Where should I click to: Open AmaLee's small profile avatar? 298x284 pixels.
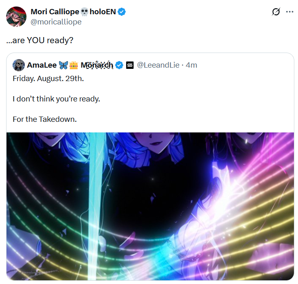point(19,65)
